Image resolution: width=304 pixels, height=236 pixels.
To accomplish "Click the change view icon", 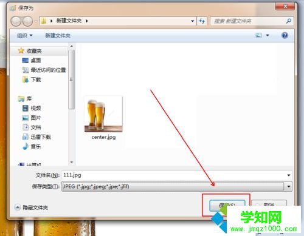I will tap(259, 36).
